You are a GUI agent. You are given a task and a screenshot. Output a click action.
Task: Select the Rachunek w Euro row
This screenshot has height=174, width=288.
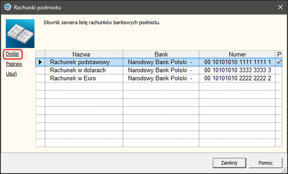point(159,78)
